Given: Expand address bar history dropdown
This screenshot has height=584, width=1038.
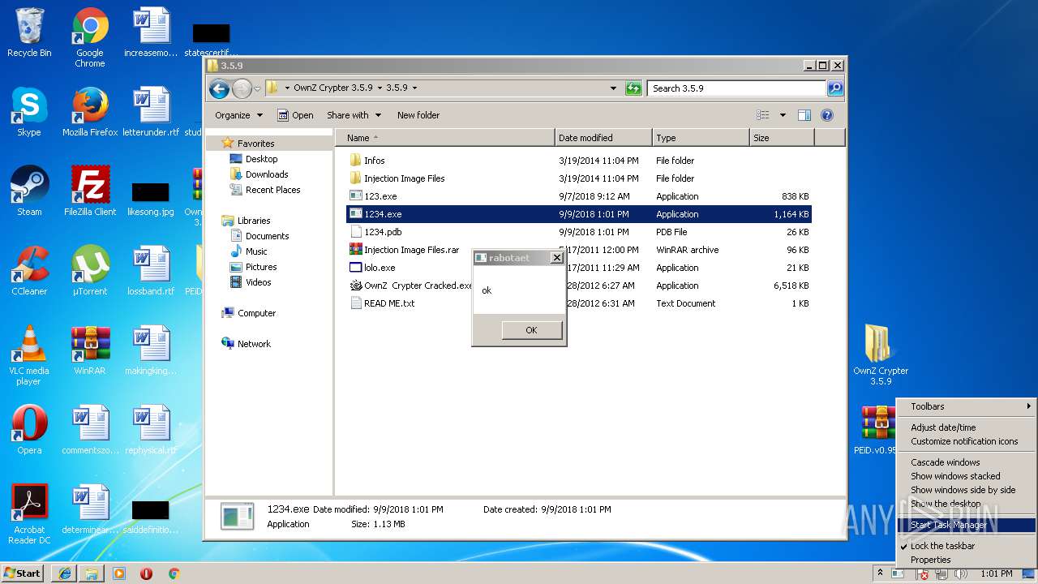Looking at the screenshot, I should (613, 88).
